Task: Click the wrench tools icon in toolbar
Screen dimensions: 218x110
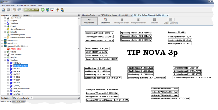Action: [x=57, y=10]
